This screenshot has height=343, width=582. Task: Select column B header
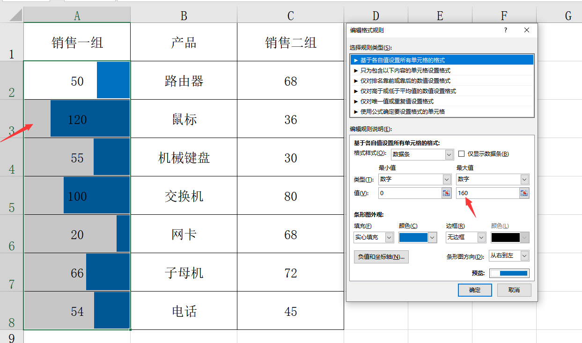tap(184, 16)
